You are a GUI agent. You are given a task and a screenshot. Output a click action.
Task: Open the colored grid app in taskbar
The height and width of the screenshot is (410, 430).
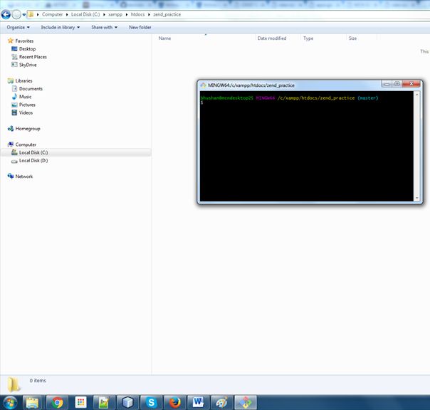pos(80,402)
